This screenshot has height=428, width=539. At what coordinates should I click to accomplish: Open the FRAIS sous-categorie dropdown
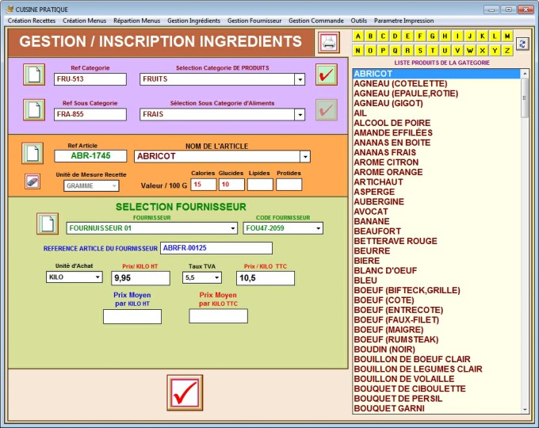(300, 115)
